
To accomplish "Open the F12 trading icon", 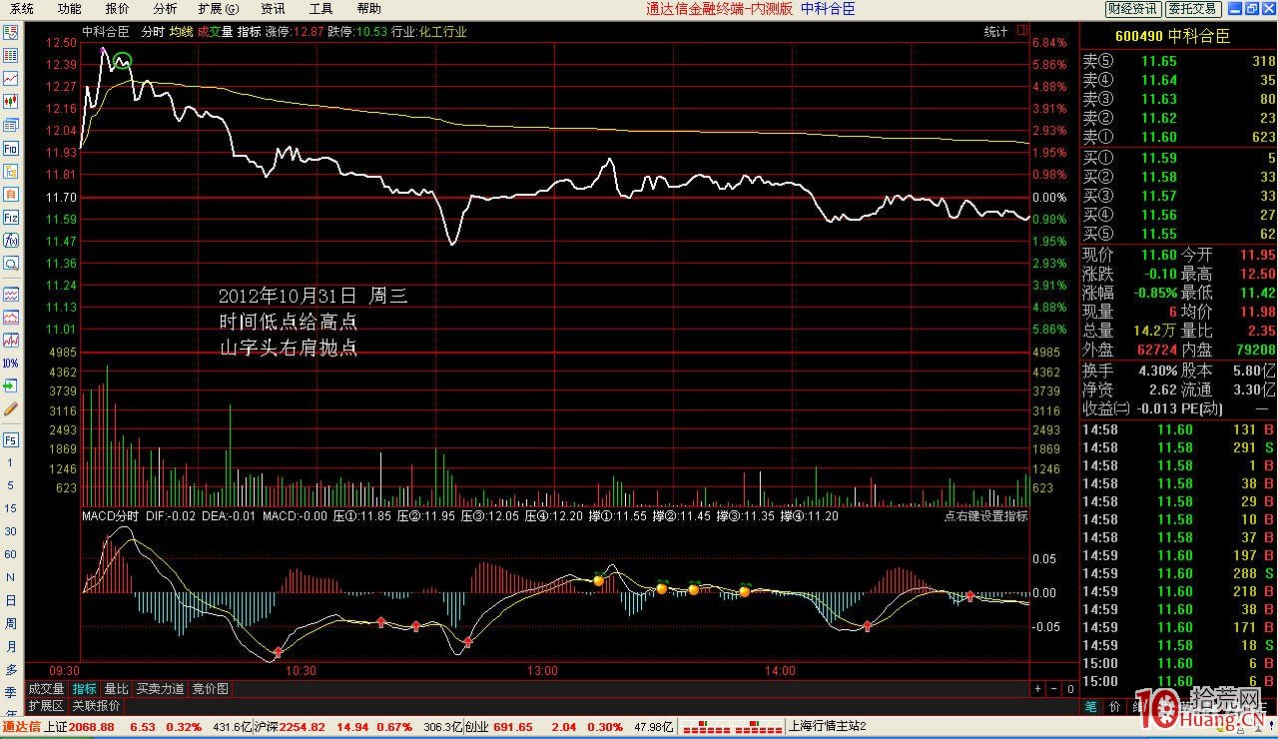I will pos(11,217).
